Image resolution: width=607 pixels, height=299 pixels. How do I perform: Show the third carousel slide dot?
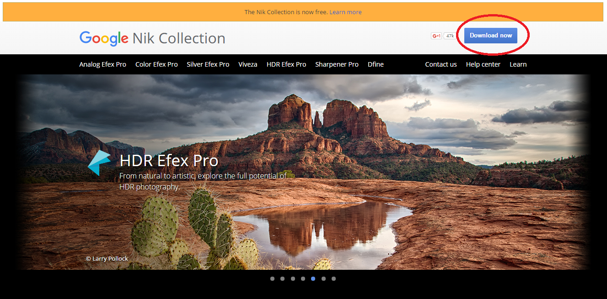point(293,278)
